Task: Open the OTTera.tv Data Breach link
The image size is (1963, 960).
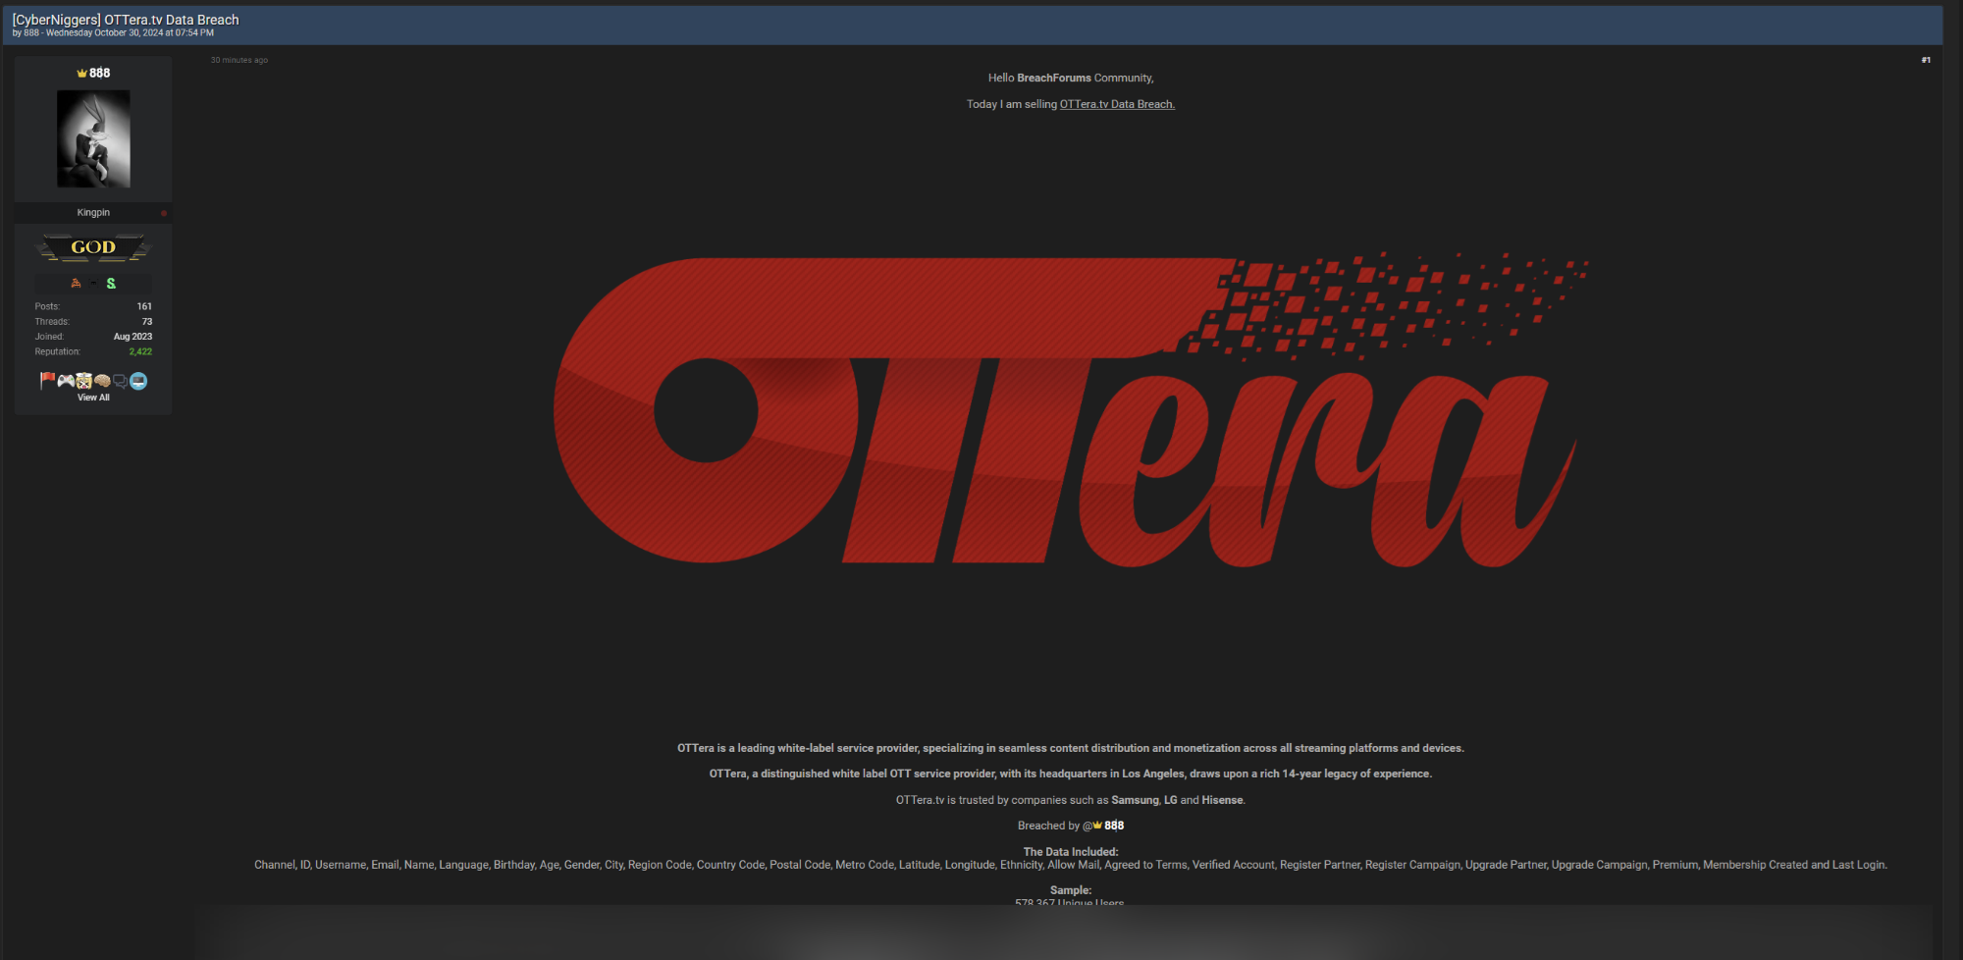Action: tap(1116, 104)
